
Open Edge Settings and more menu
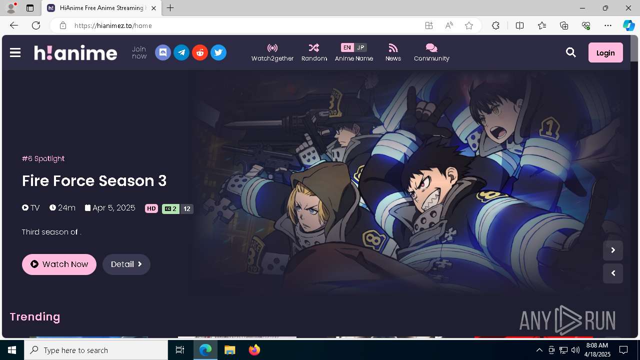pyautogui.click(x=608, y=25)
